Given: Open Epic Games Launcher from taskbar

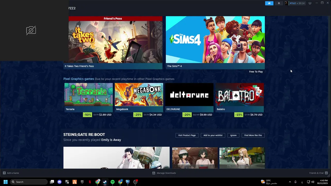Looking at the screenshot, I should pyautogui.click(x=82, y=182).
